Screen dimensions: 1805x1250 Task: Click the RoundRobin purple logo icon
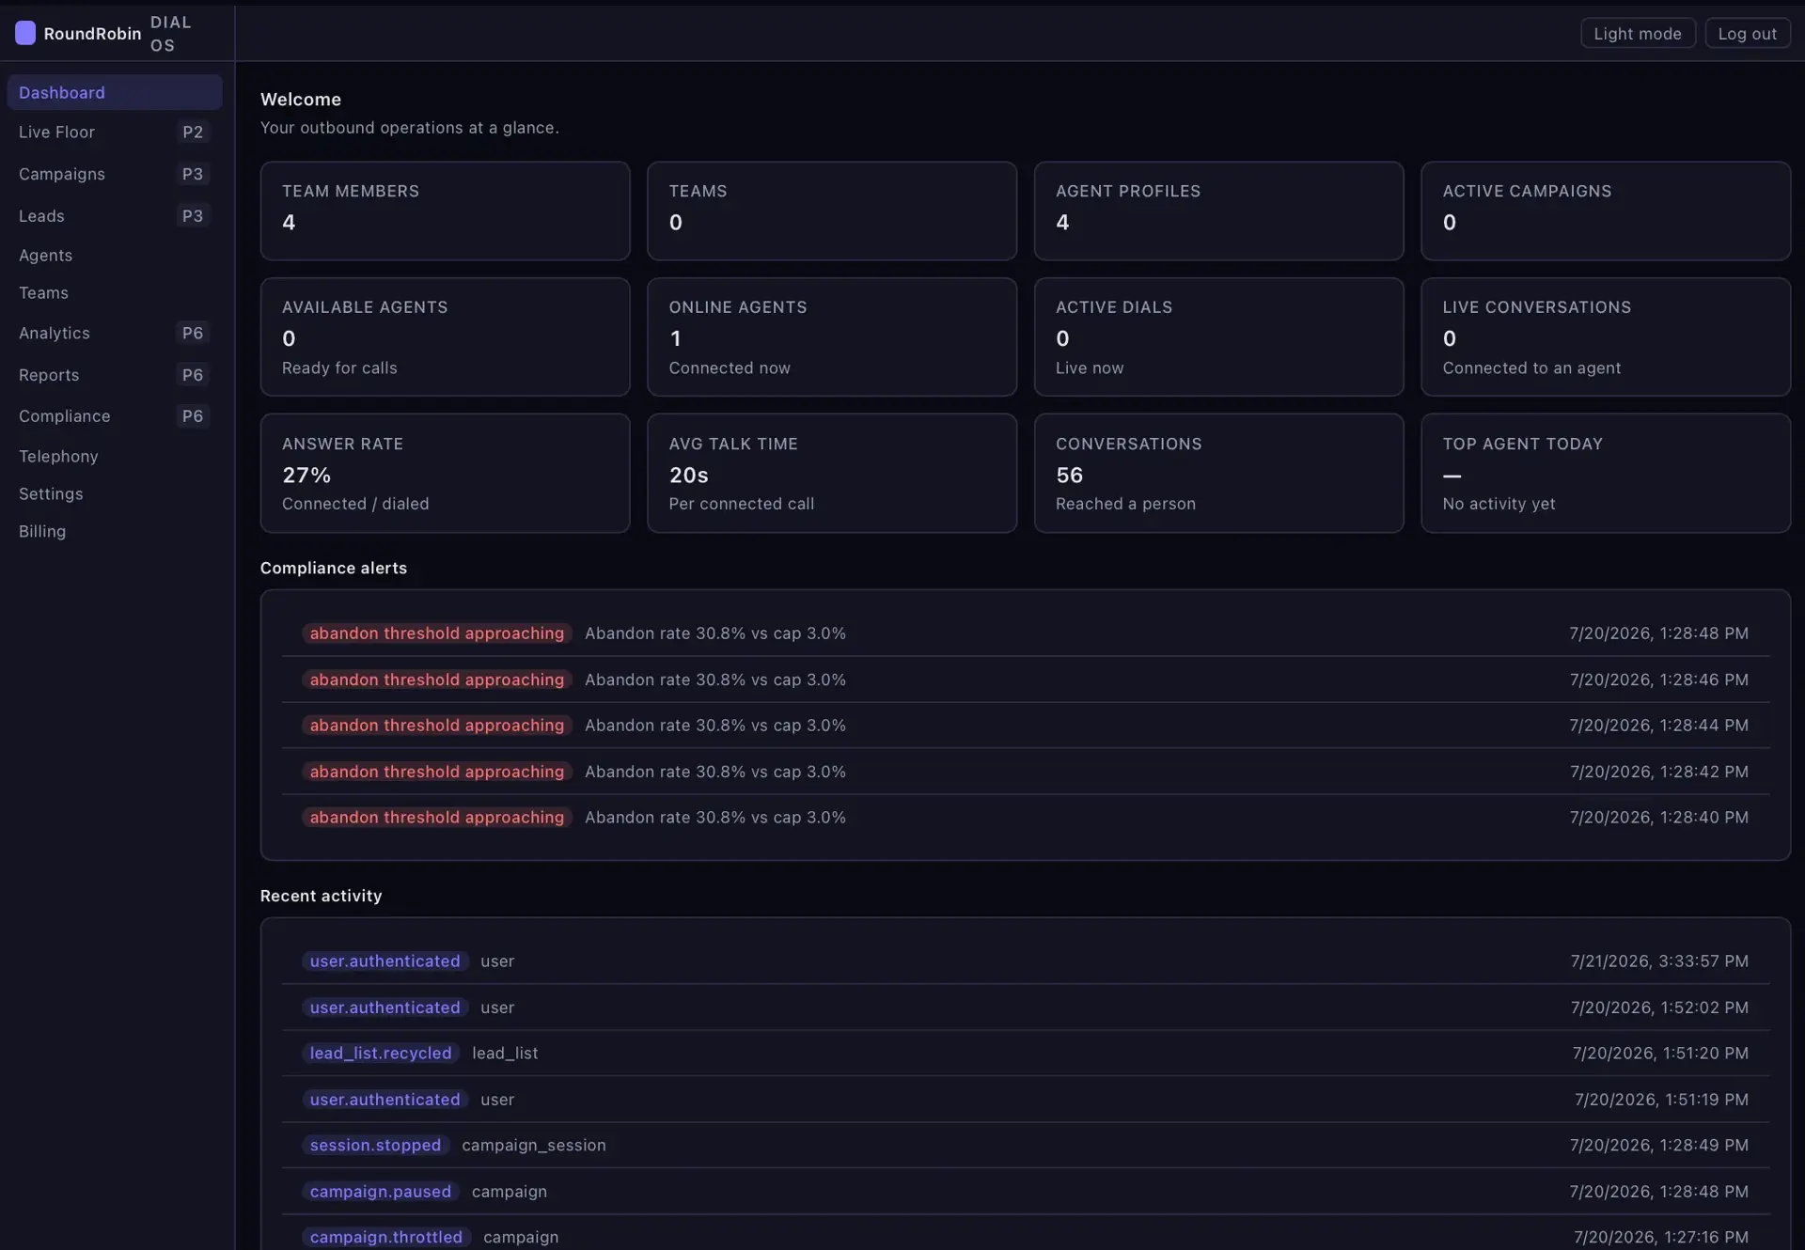[25, 33]
